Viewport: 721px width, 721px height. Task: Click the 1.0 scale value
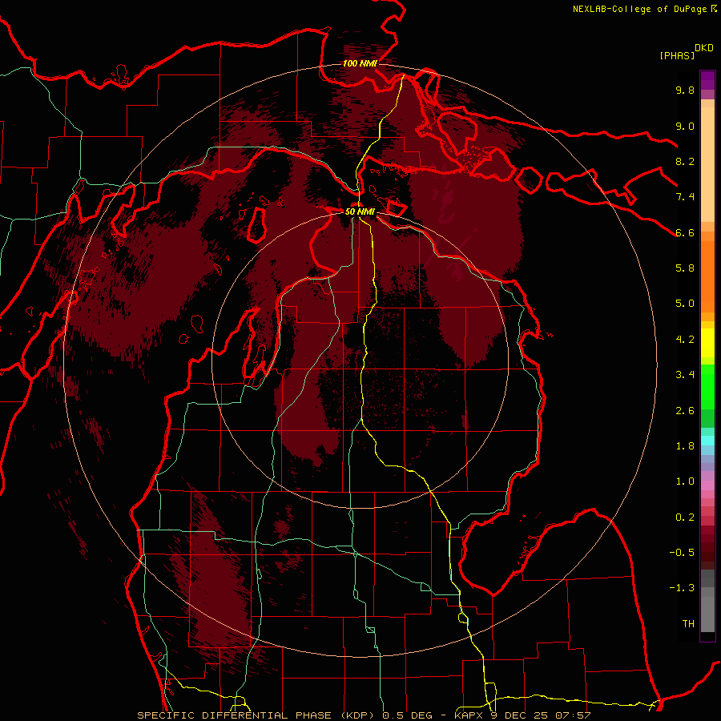point(685,481)
